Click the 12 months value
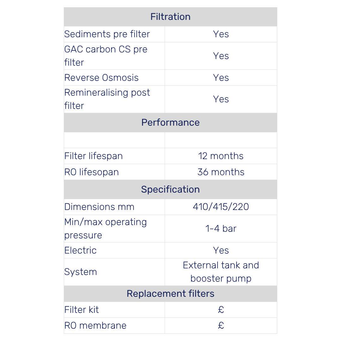 click(221, 156)
